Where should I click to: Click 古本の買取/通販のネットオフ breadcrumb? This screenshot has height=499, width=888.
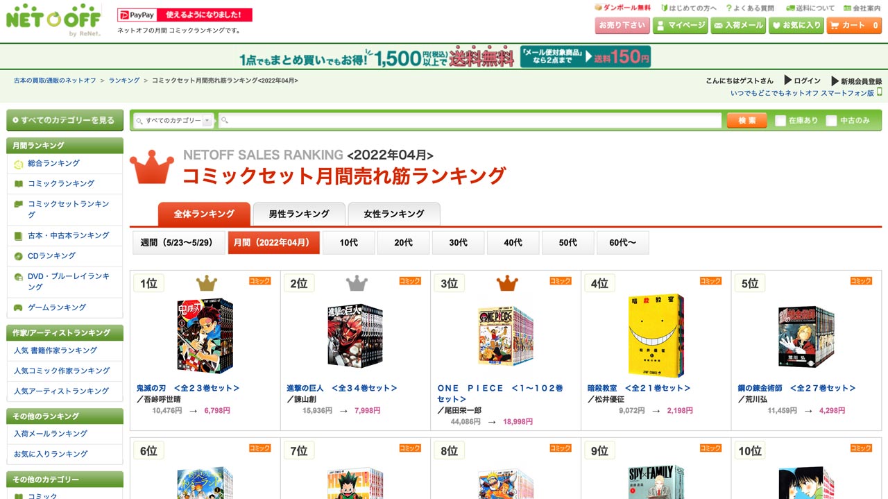pos(55,81)
